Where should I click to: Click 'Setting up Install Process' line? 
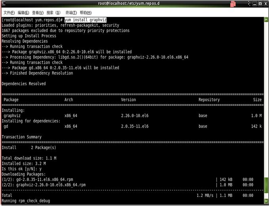point(29,36)
